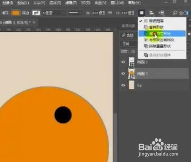Click the Intersect Shape Areas entry icon
The image size is (191, 162).
[146, 39]
